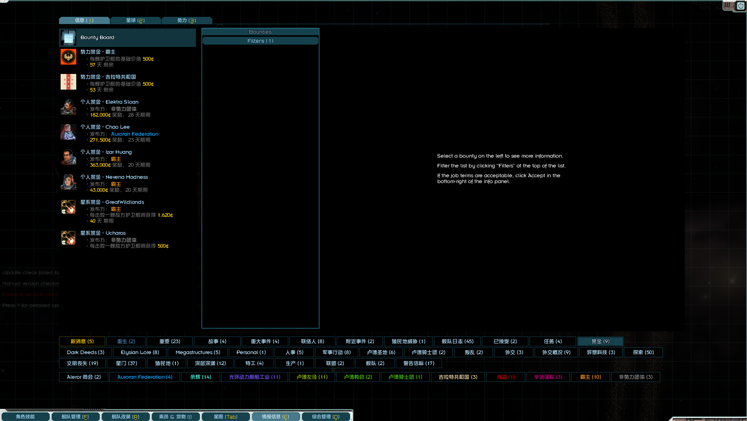This screenshot has height=421, width=747.
Task: Select the 吉拉特共和国 flag icon
Action: click(68, 82)
